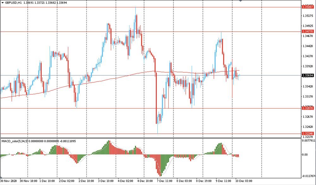Click the 2 Dec 18:00 time label
316x185 pixels.
pos(86,181)
